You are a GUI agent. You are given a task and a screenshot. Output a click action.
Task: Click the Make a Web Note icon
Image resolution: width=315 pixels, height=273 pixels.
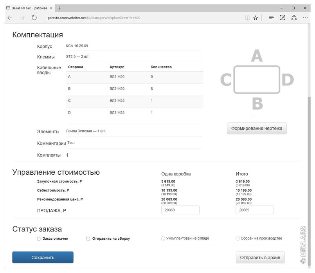283,18
